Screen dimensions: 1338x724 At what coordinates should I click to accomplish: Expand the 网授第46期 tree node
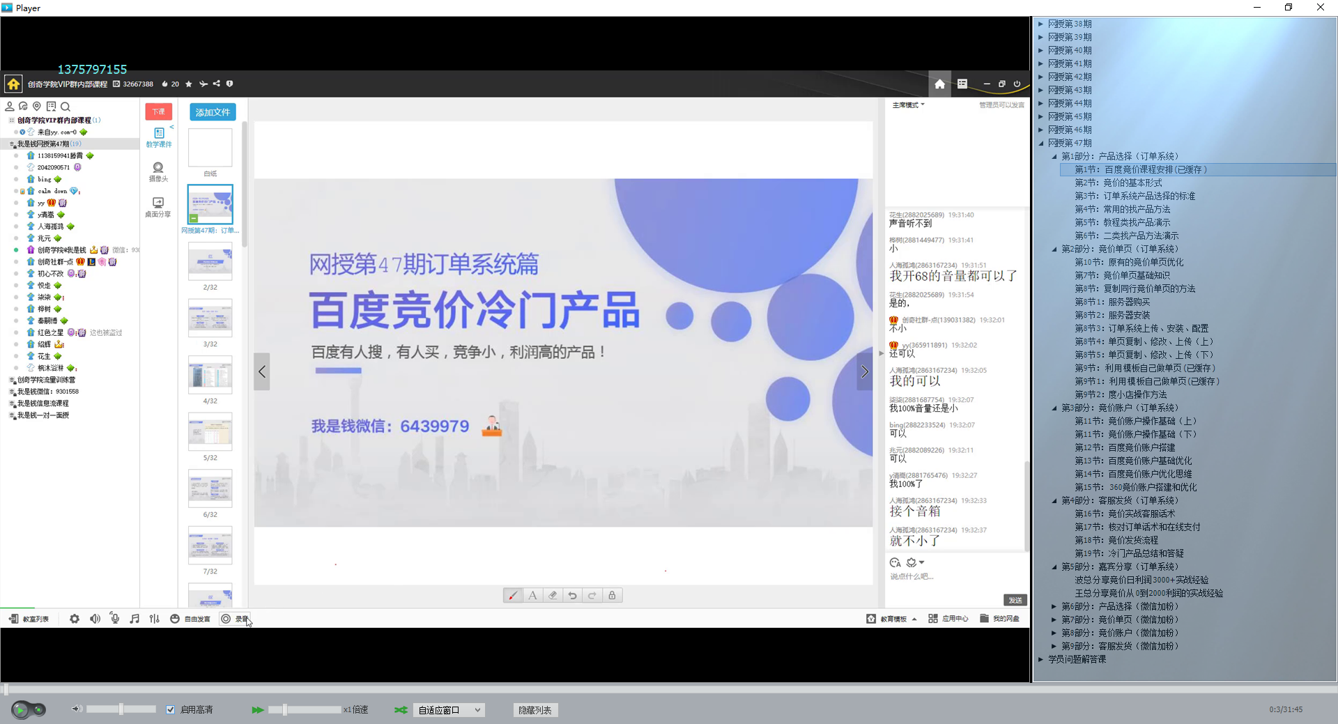click(x=1041, y=130)
